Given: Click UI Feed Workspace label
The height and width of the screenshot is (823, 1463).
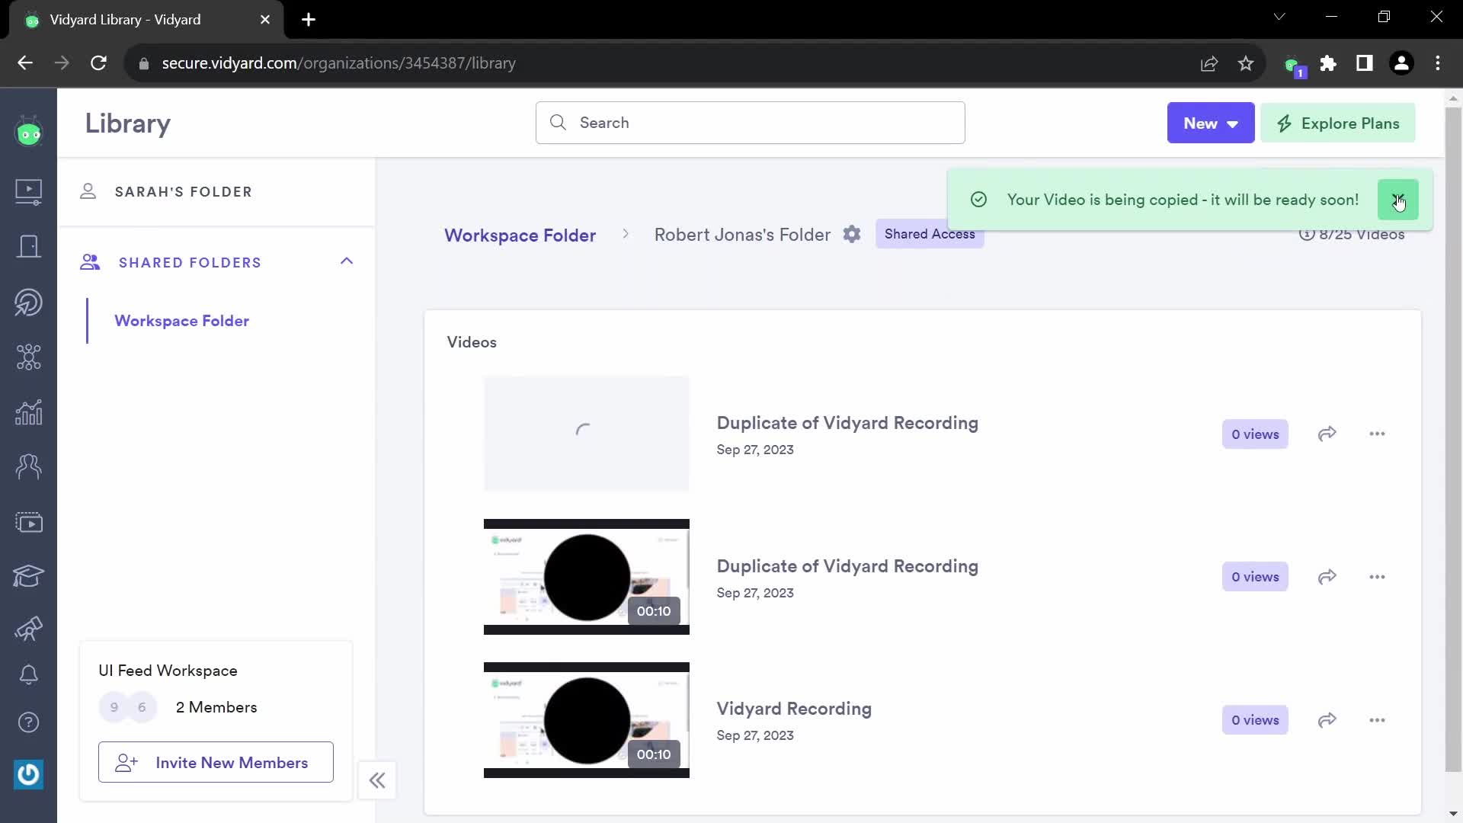Looking at the screenshot, I should tap(168, 671).
